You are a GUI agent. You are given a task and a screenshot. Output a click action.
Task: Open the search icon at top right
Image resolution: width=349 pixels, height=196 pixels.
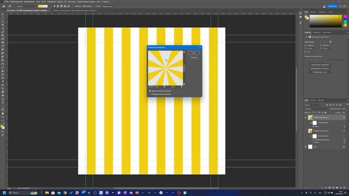(x=340, y=6)
